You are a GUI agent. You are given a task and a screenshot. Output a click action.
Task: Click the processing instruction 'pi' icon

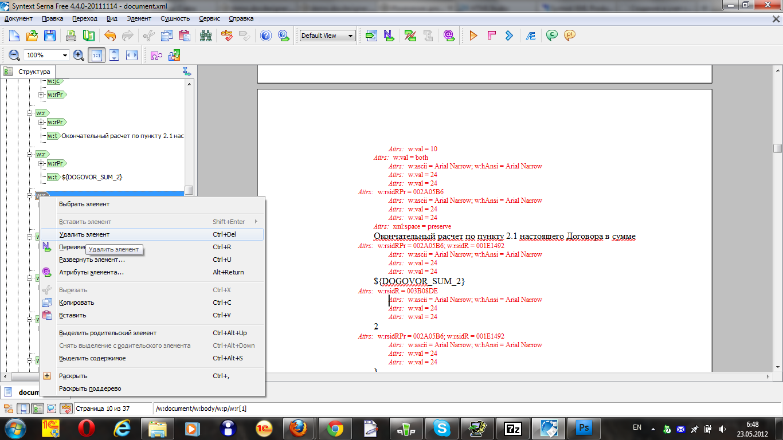tap(569, 36)
